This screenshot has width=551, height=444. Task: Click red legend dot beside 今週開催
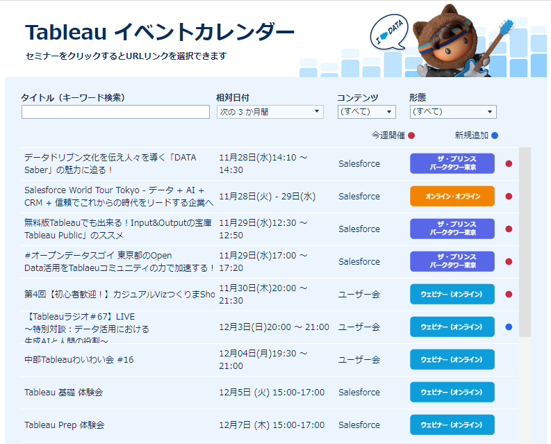point(411,135)
